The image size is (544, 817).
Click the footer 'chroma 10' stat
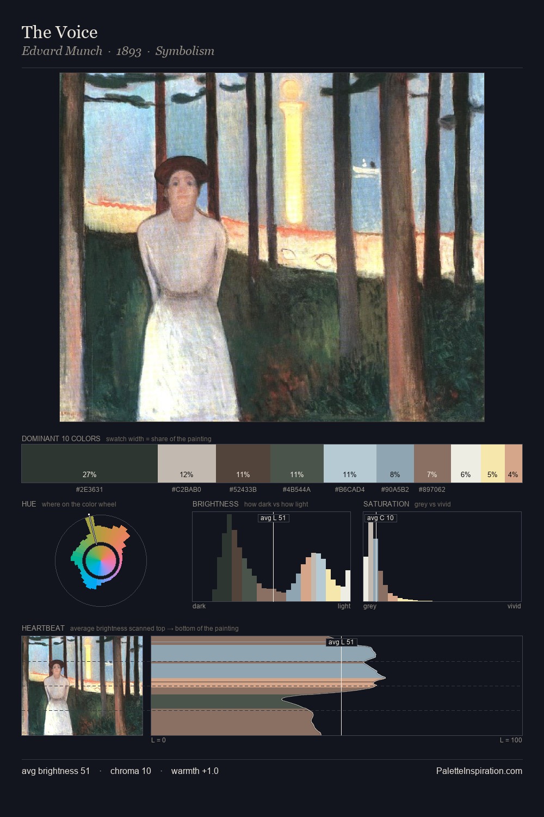[x=131, y=771]
